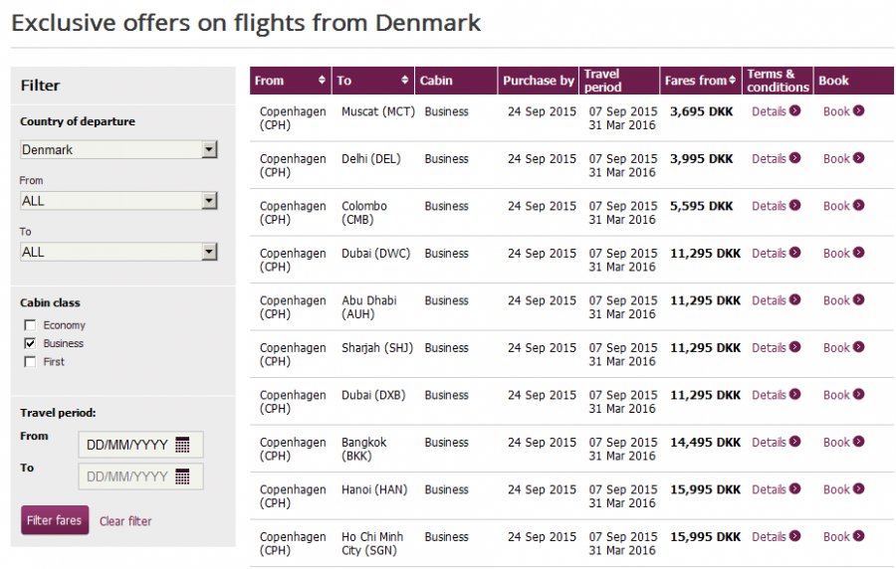896x569 pixels.
Task: Click the Details arrow icon for Colombo (CMB)
Action: pyautogui.click(x=794, y=206)
